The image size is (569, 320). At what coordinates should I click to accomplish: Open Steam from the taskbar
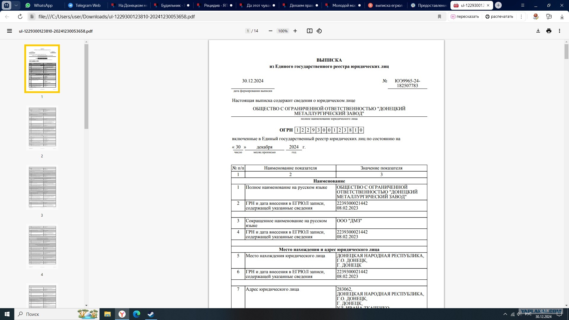pos(151,314)
